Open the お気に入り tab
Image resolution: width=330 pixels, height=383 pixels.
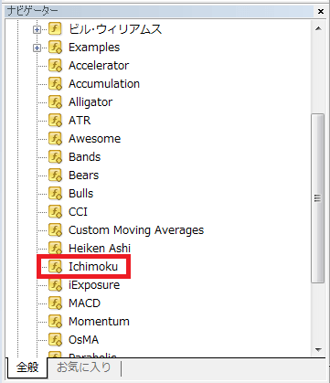pyautogui.click(x=84, y=367)
